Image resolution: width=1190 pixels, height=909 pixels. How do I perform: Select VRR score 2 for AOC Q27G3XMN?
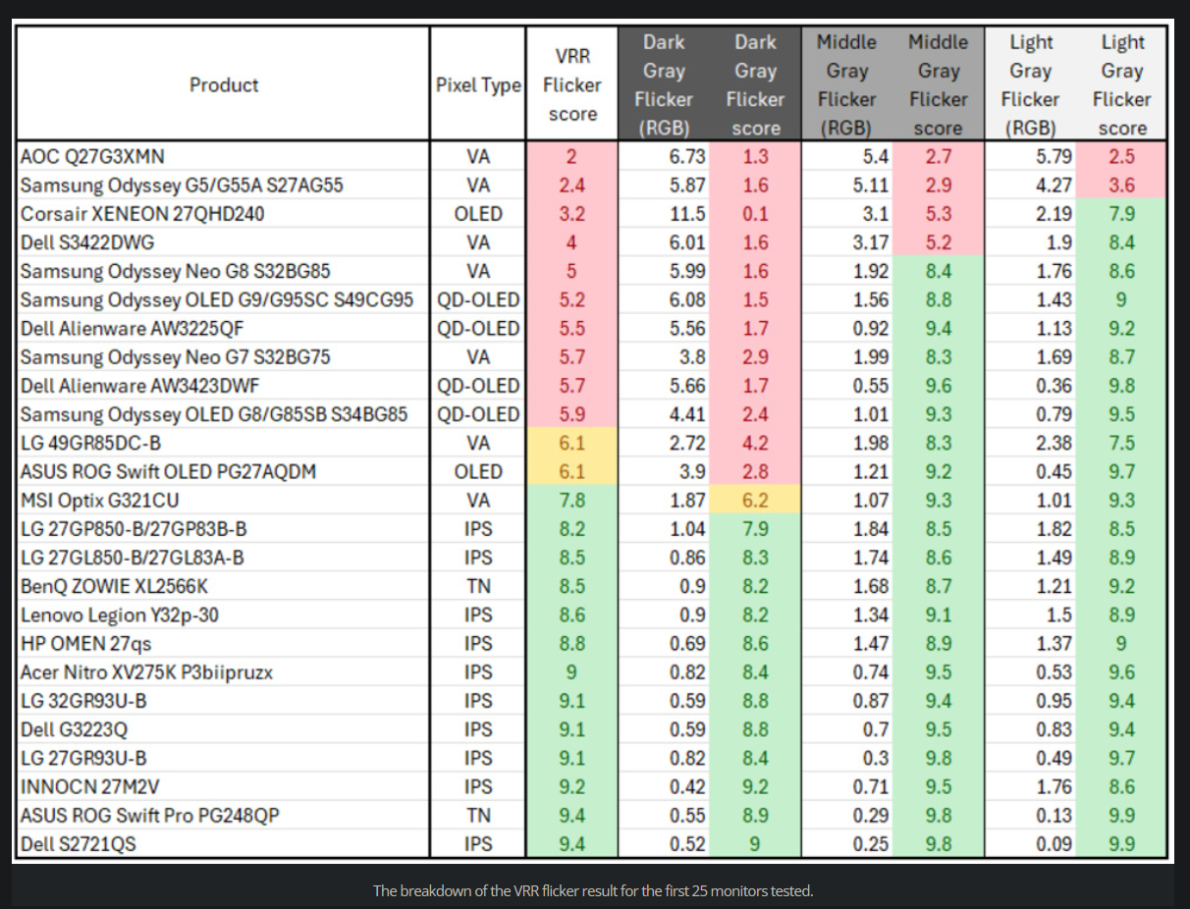[572, 156]
